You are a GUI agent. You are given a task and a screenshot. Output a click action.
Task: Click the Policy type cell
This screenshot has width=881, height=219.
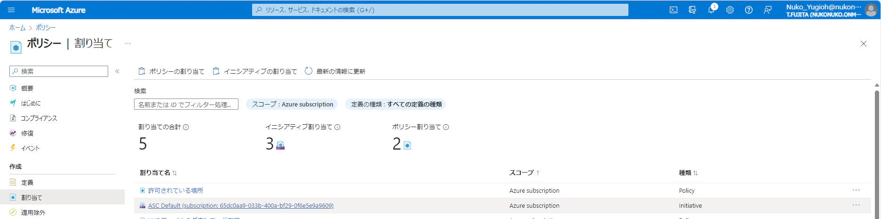click(686, 190)
